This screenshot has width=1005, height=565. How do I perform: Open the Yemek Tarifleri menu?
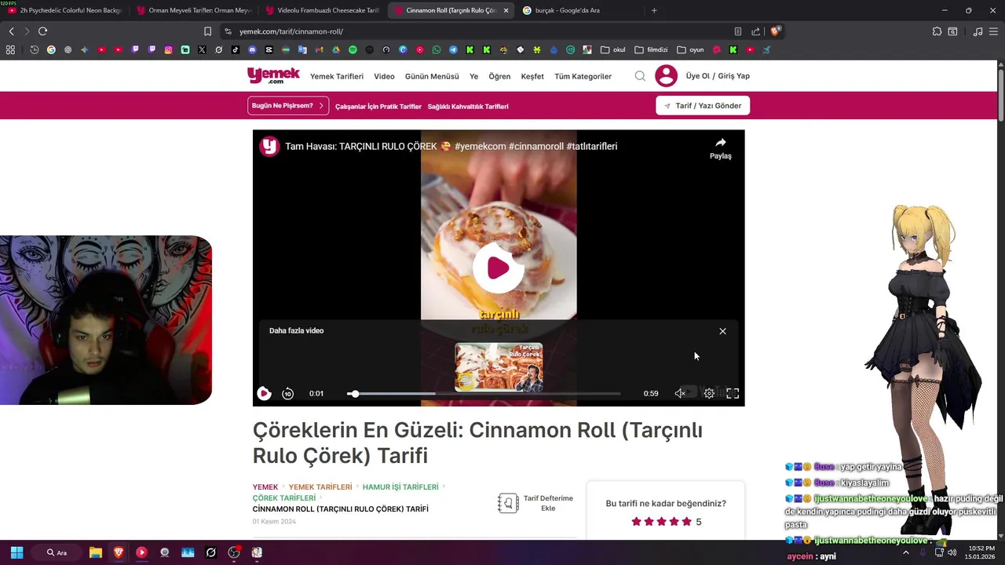(x=337, y=76)
